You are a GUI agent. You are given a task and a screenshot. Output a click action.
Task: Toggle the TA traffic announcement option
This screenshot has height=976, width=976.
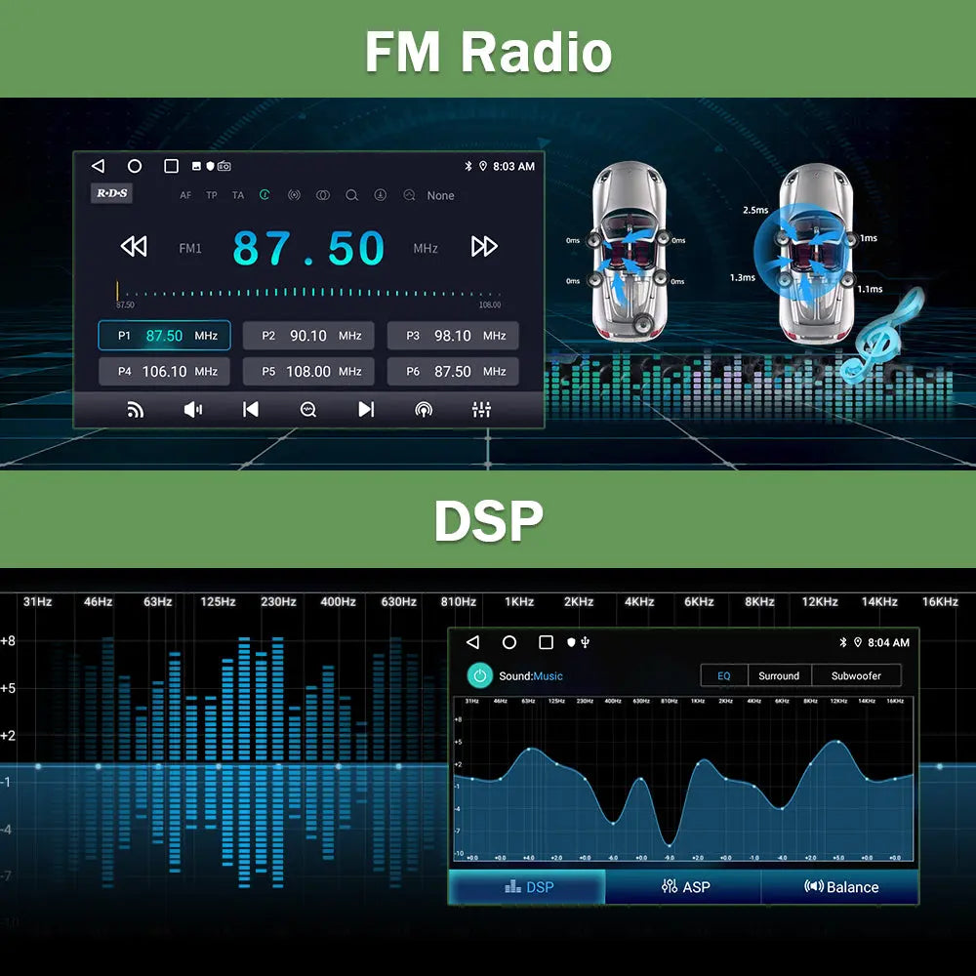(238, 195)
